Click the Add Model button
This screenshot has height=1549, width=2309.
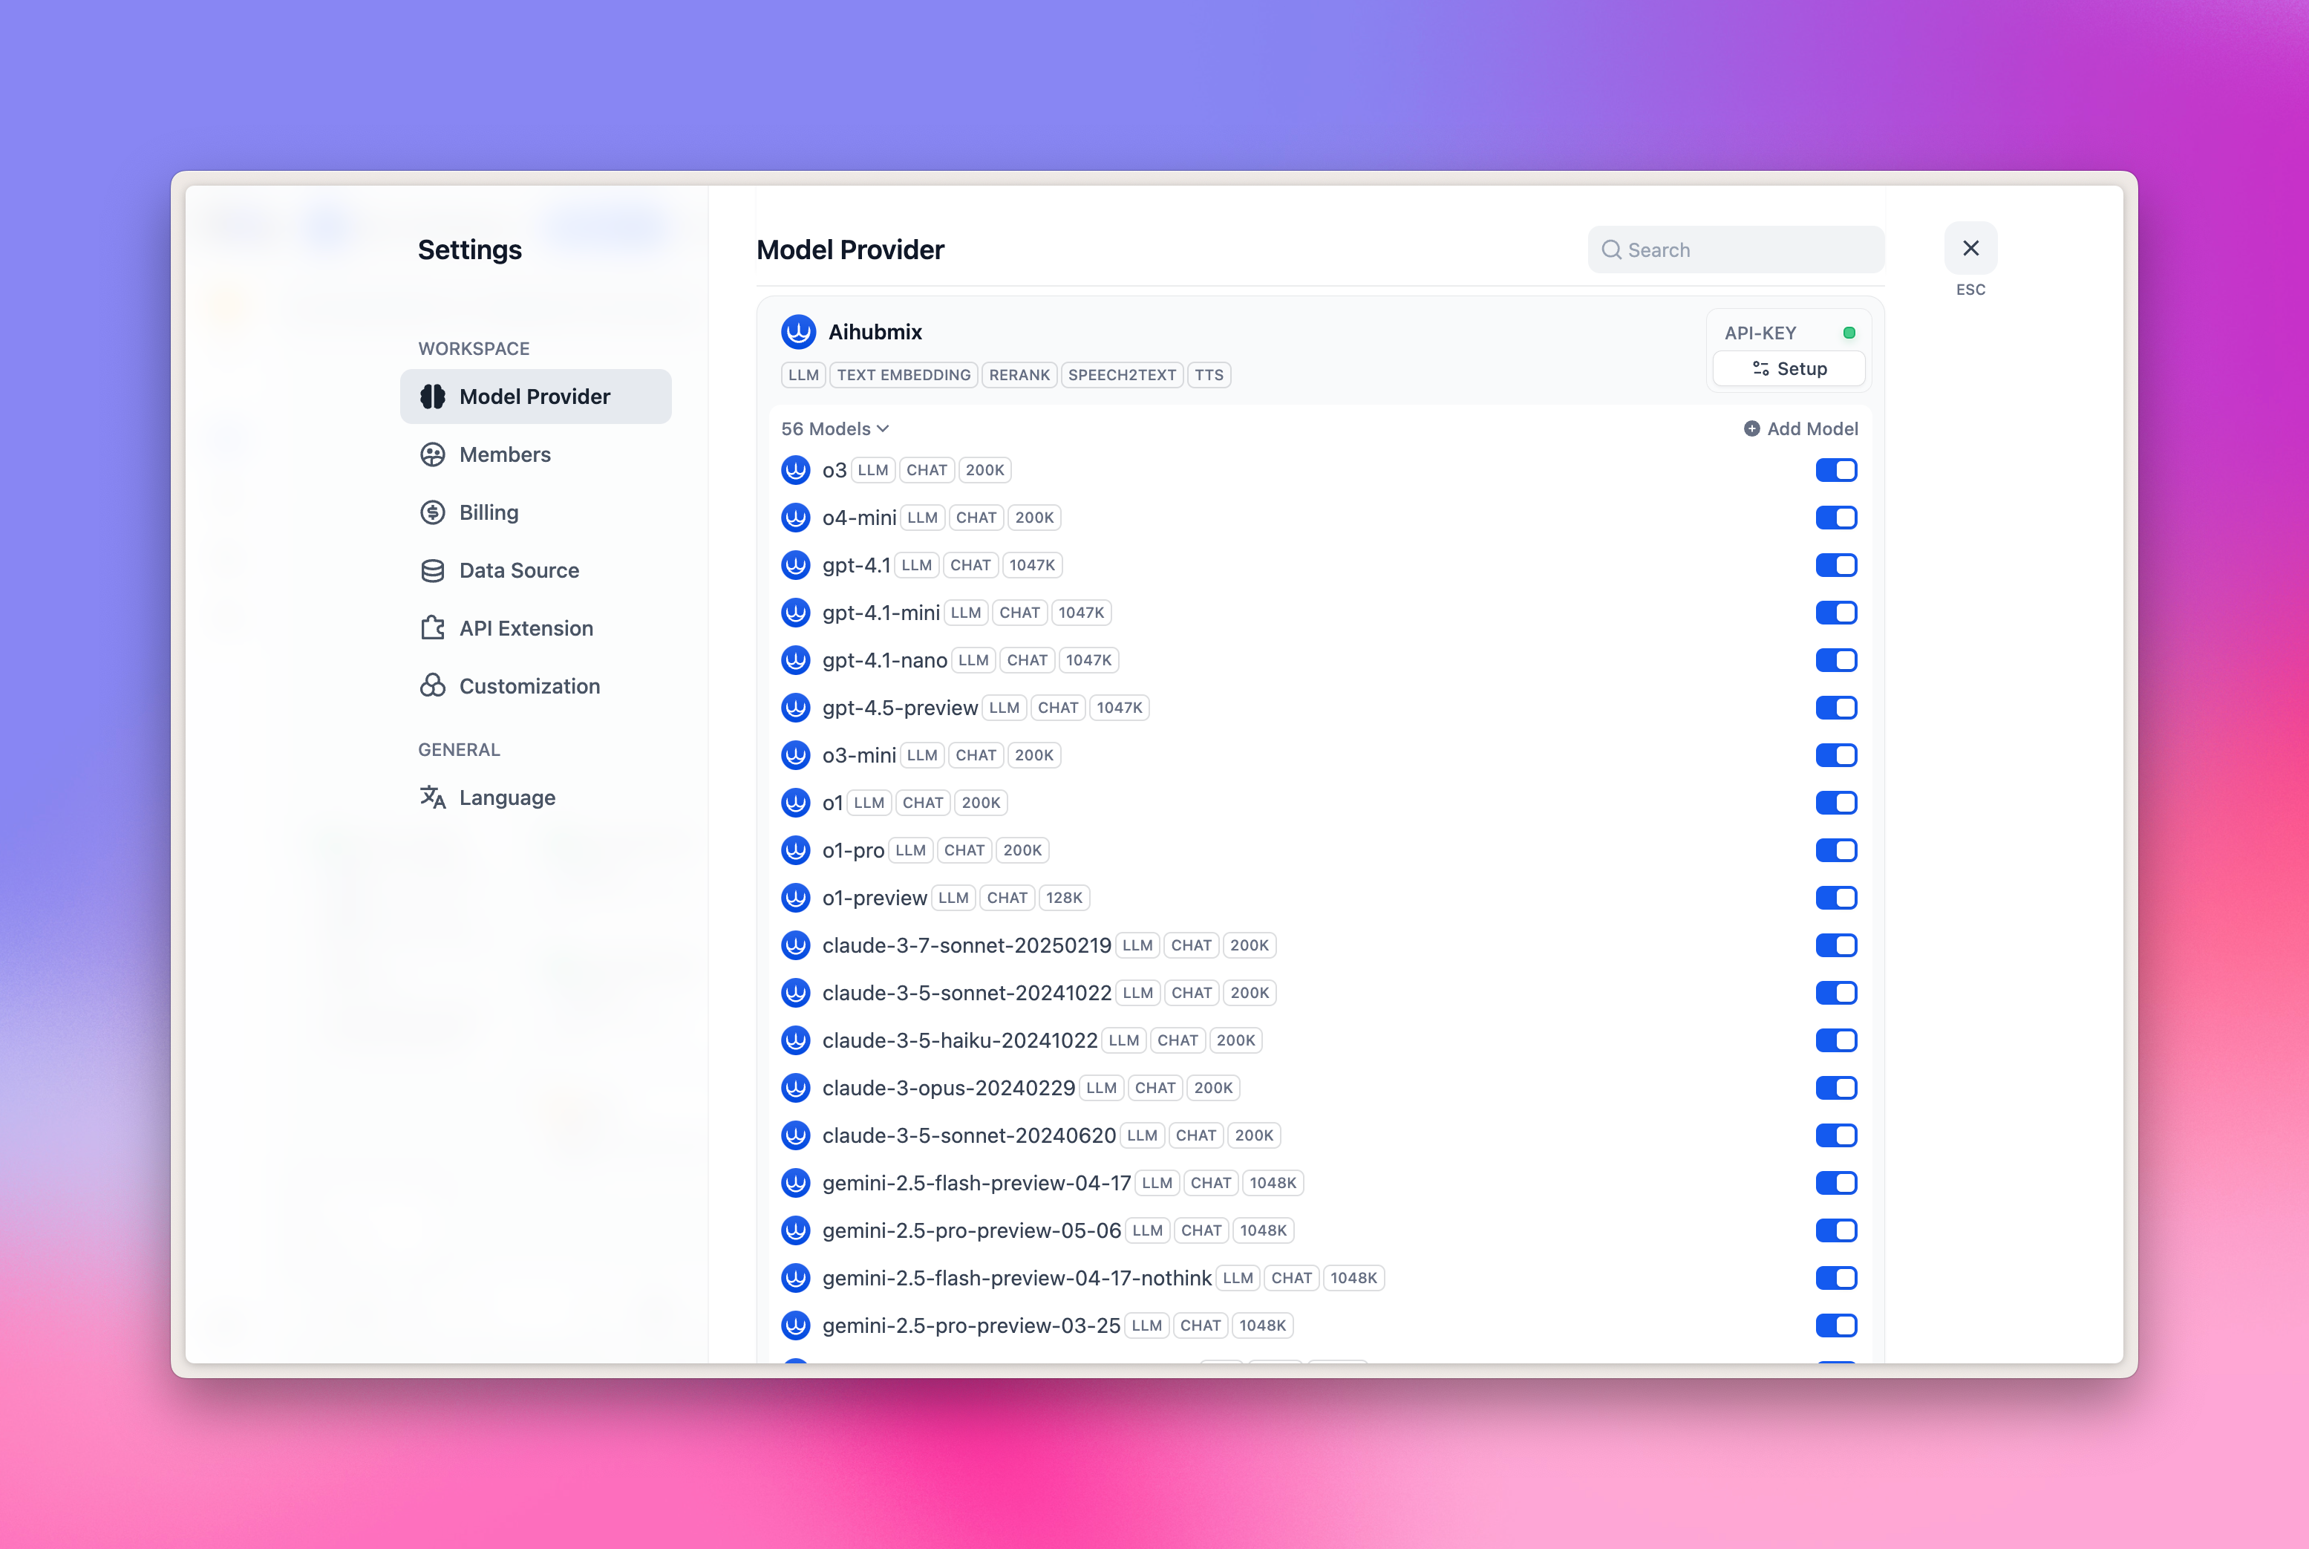1800,428
